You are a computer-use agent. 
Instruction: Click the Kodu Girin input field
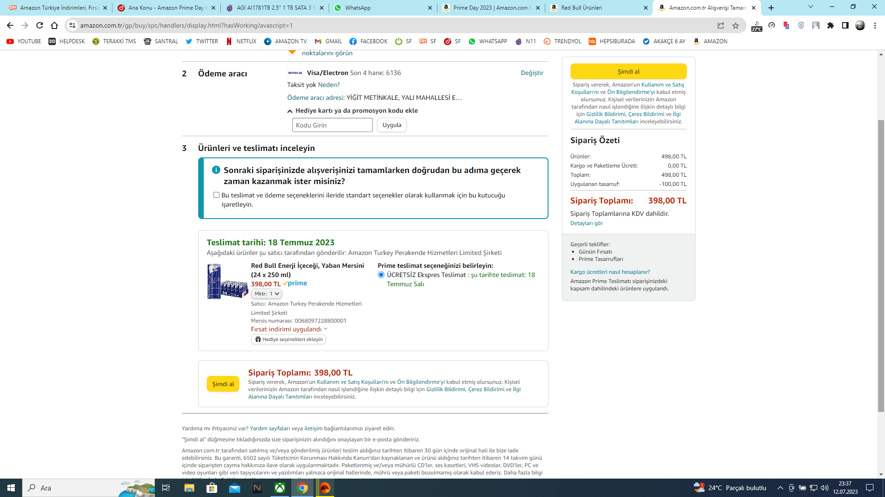click(332, 125)
